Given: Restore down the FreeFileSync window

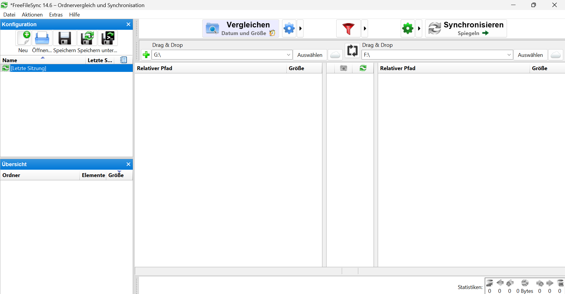Looking at the screenshot, I should (x=533, y=5).
